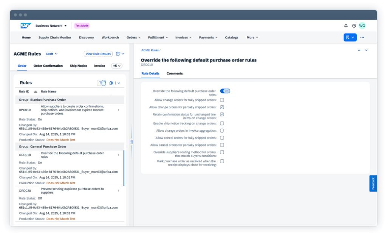Open the Orders menu dropdown
The width and height of the screenshot is (387, 236).
133,37
